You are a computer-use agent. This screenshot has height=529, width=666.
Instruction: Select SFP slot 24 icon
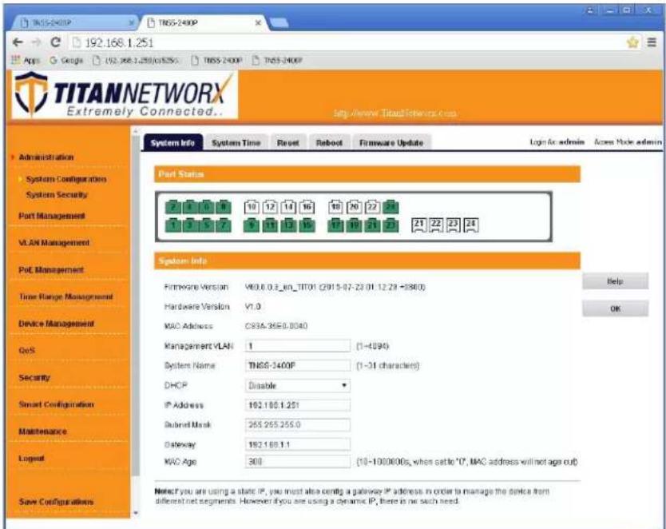click(470, 225)
